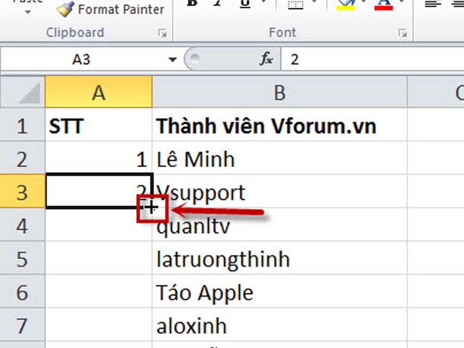Open the Font dialog launcher
This screenshot has height=348, width=464.
[402, 33]
